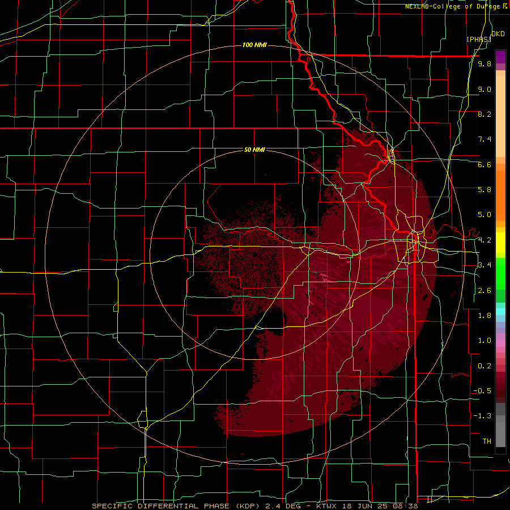Click the cyan segment of the color bar
The height and width of the screenshot is (510, 510).
pyautogui.click(x=500, y=311)
